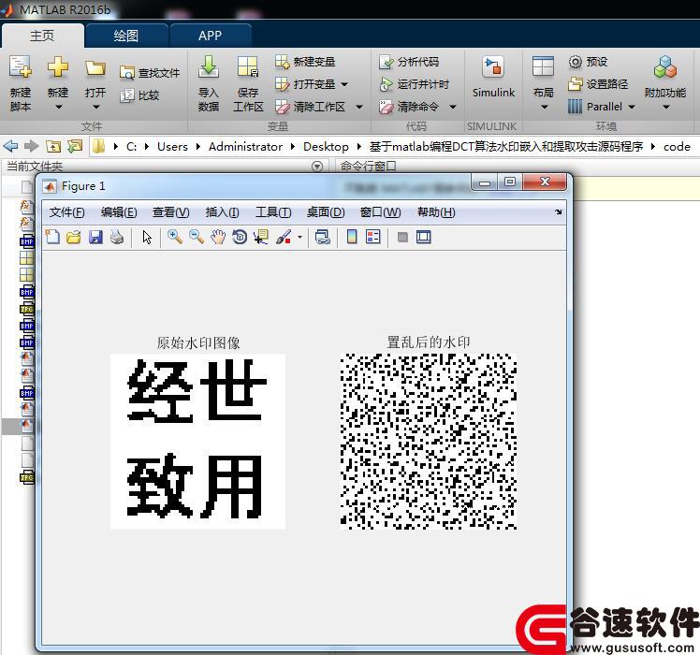Expand the Open (打开) dropdown arrow

[96, 108]
